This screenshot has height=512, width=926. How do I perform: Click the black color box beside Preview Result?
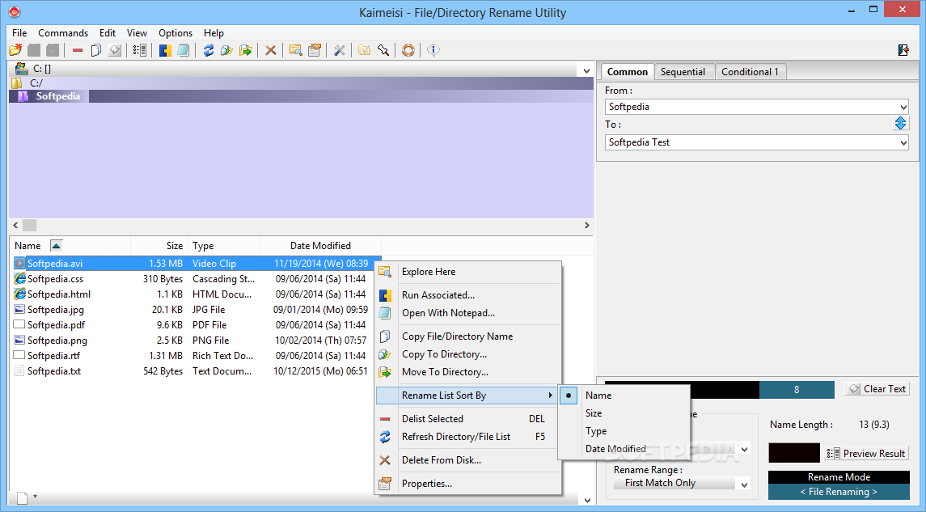click(x=794, y=453)
